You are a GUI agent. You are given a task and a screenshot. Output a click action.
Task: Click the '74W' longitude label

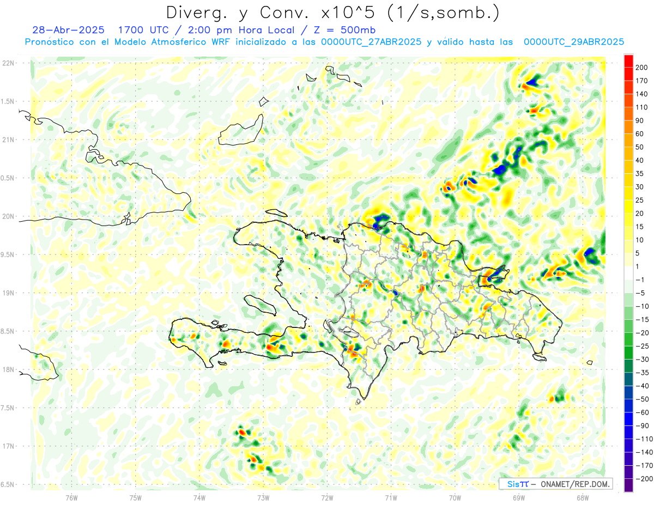199,498
